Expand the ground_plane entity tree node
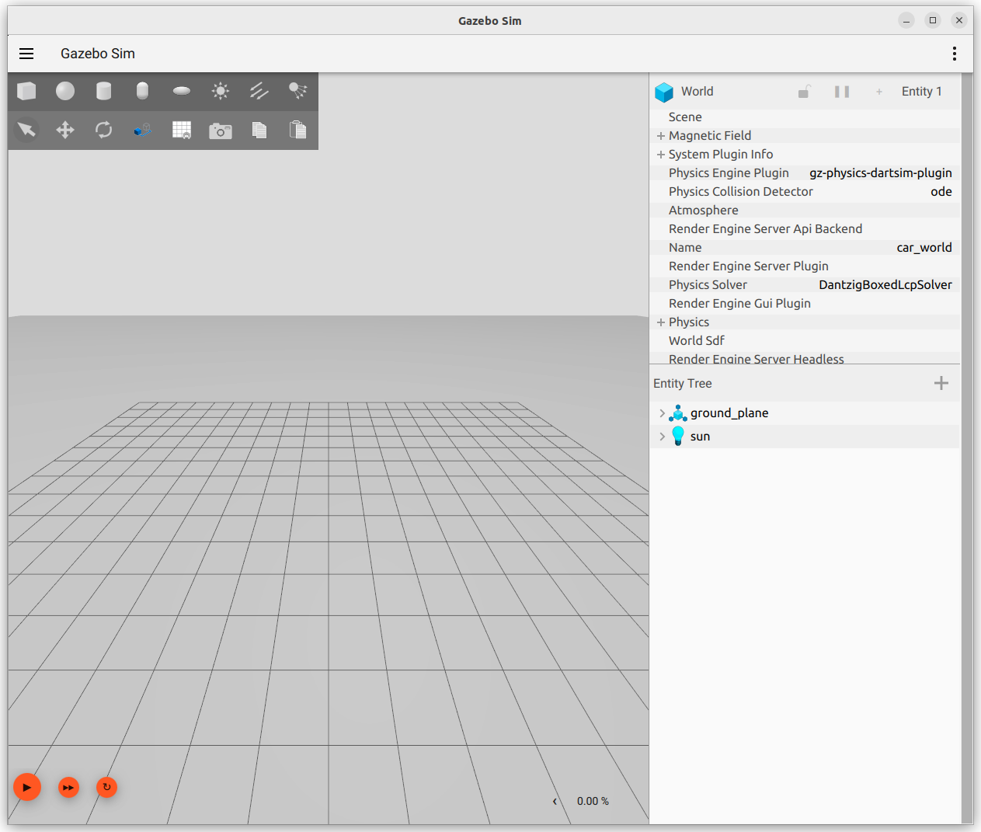Screen dimensions: 981x832 tap(662, 413)
